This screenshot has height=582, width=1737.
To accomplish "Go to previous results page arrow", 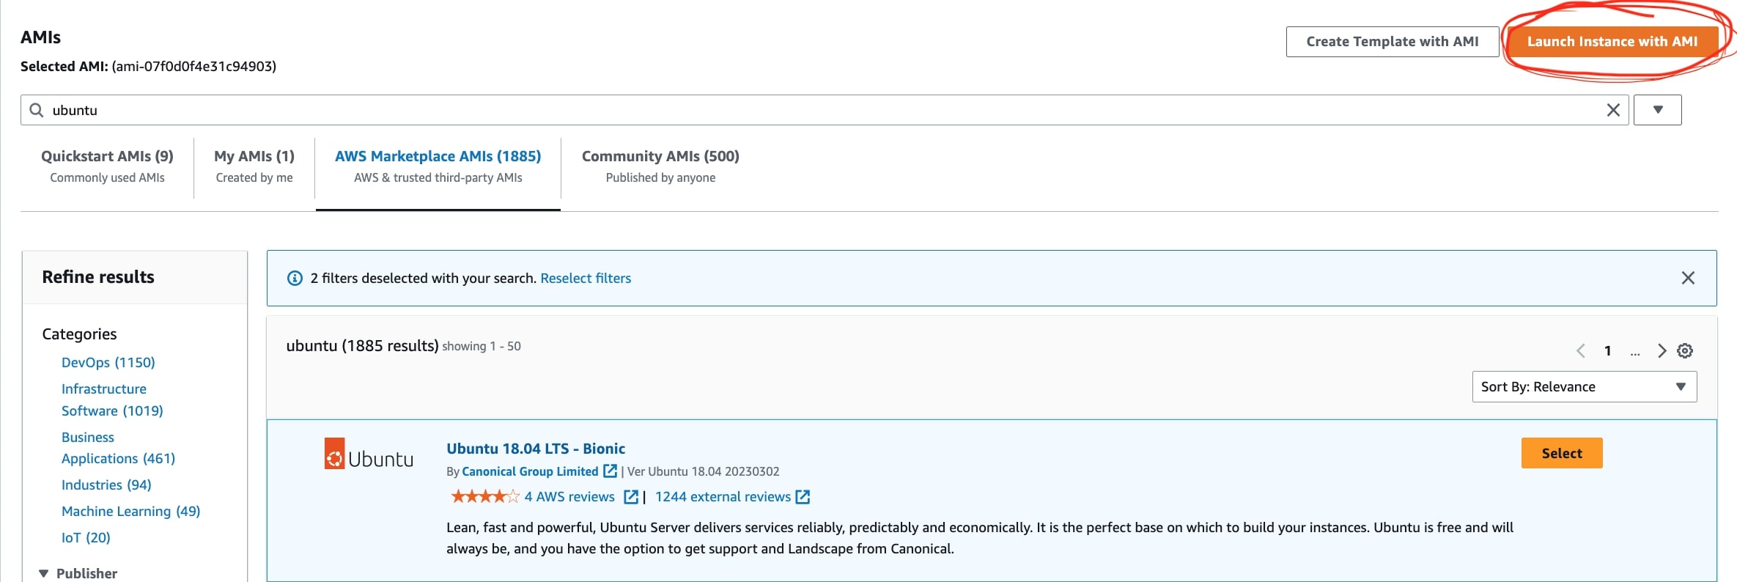I will tap(1581, 351).
